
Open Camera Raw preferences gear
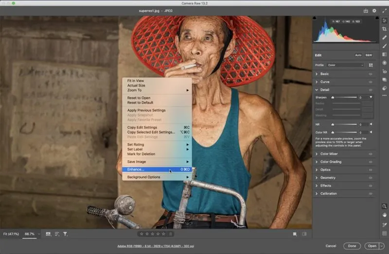(x=374, y=11)
